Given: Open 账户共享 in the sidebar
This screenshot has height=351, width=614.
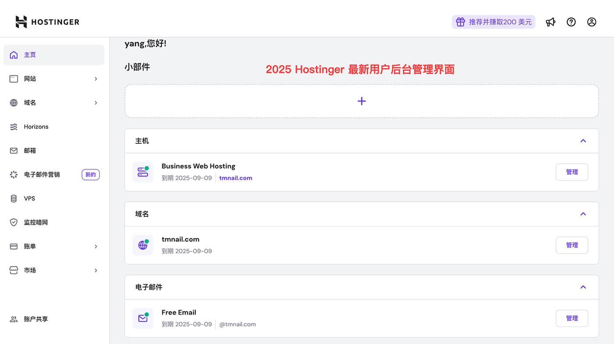Looking at the screenshot, I should pos(54,319).
